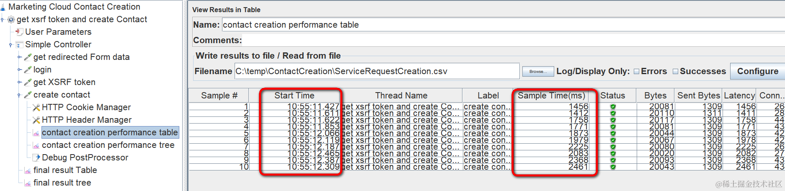Image resolution: width=785 pixels, height=191 pixels.
Task: Click the Browse... file button
Action: coord(538,72)
